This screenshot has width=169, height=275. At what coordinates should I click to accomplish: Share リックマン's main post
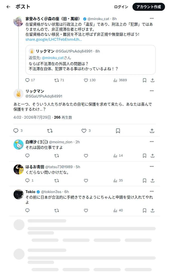pos(152,131)
